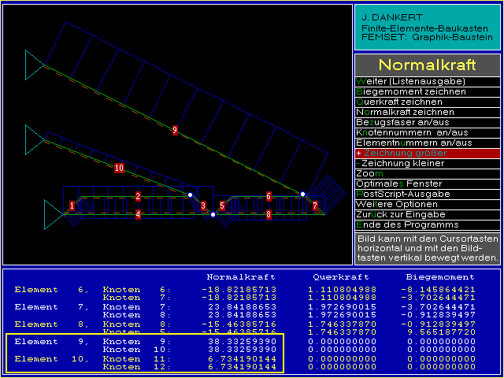Click Ende des Programms
The image size is (504, 378).
[427, 224]
